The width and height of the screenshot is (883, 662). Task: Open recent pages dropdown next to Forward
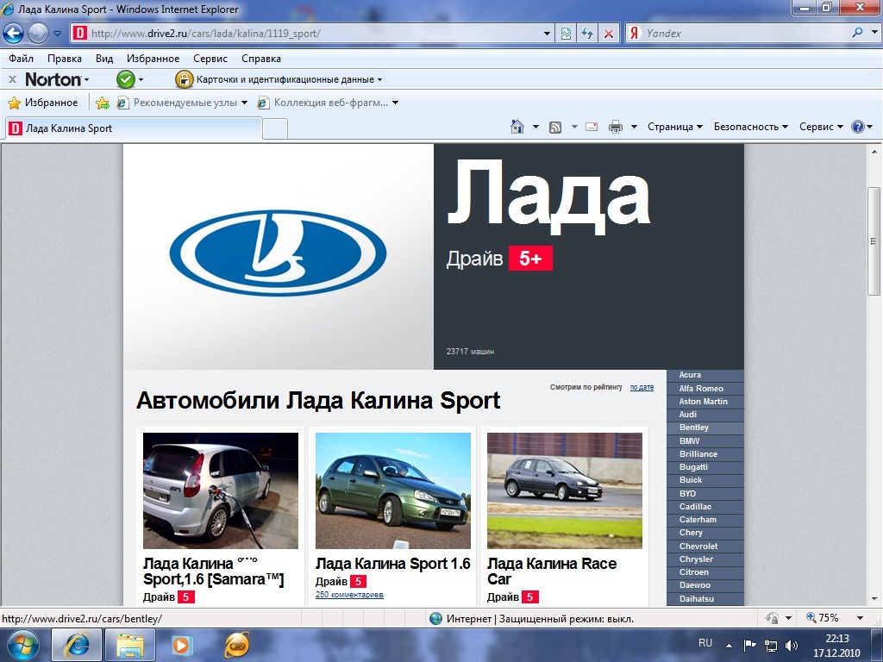point(58,34)
